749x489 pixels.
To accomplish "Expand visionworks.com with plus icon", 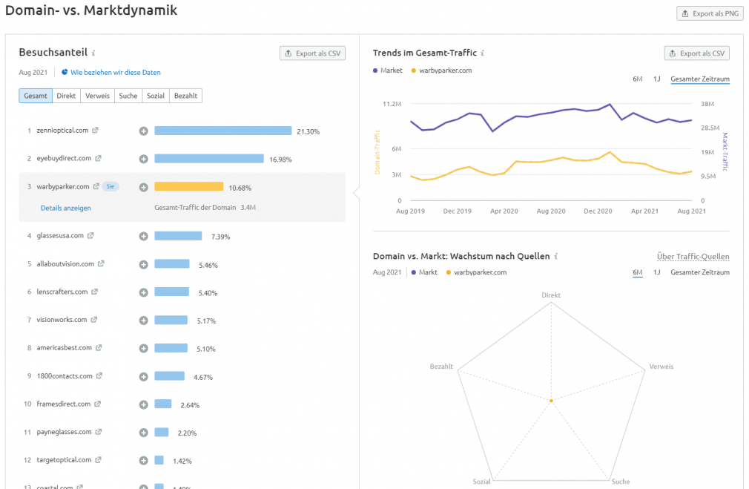I will (x=143, y=321).
